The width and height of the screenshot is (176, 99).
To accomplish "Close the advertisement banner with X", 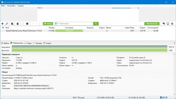I will (x=138, y=8).
